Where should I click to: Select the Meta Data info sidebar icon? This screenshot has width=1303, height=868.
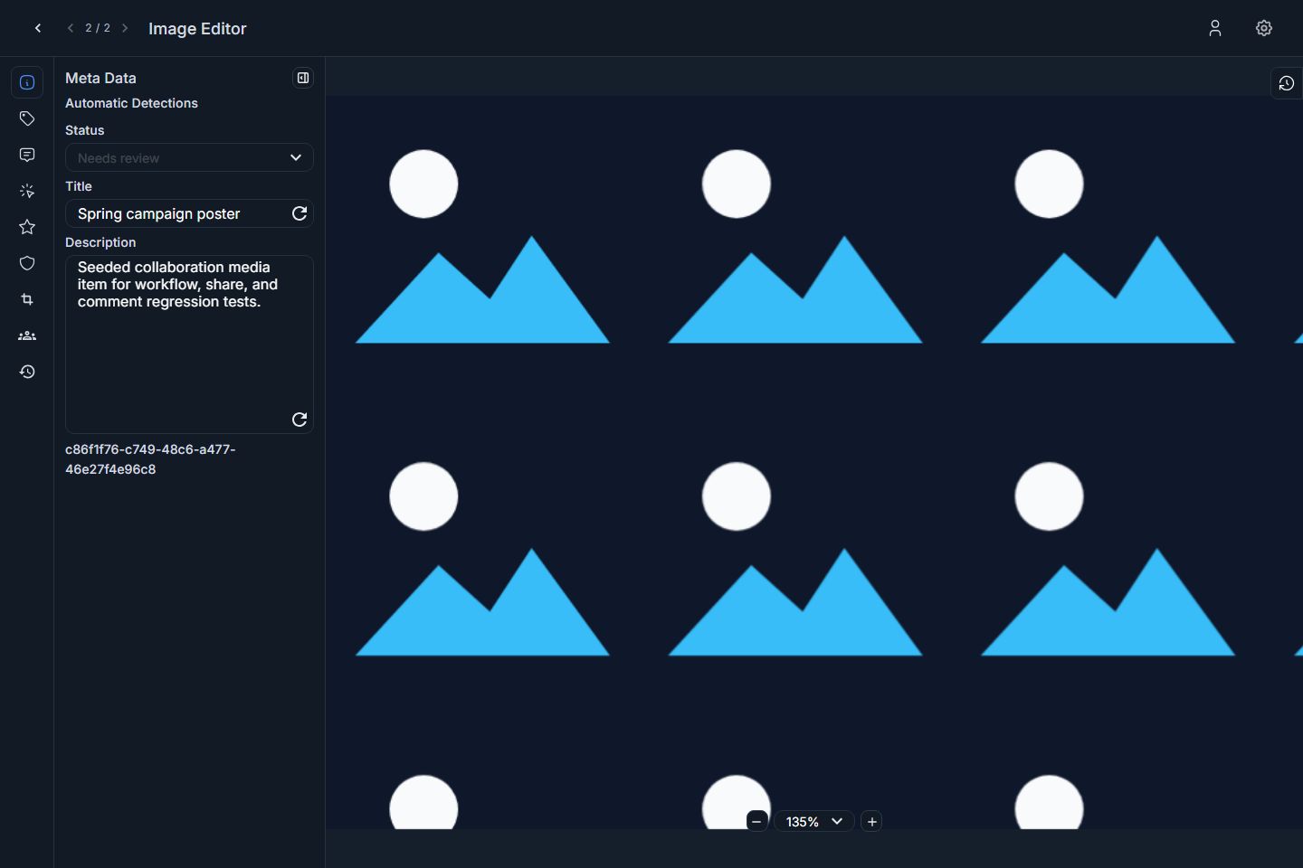coord(27,82)
